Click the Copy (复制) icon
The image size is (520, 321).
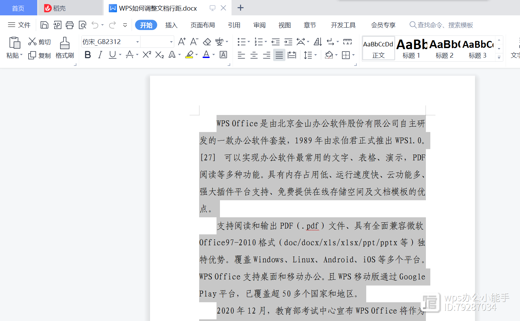(x=32, y=55)
